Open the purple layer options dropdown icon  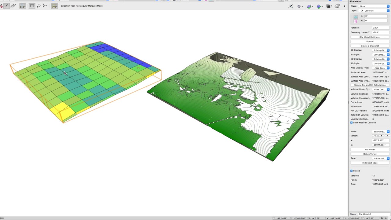tap(310, 6)
